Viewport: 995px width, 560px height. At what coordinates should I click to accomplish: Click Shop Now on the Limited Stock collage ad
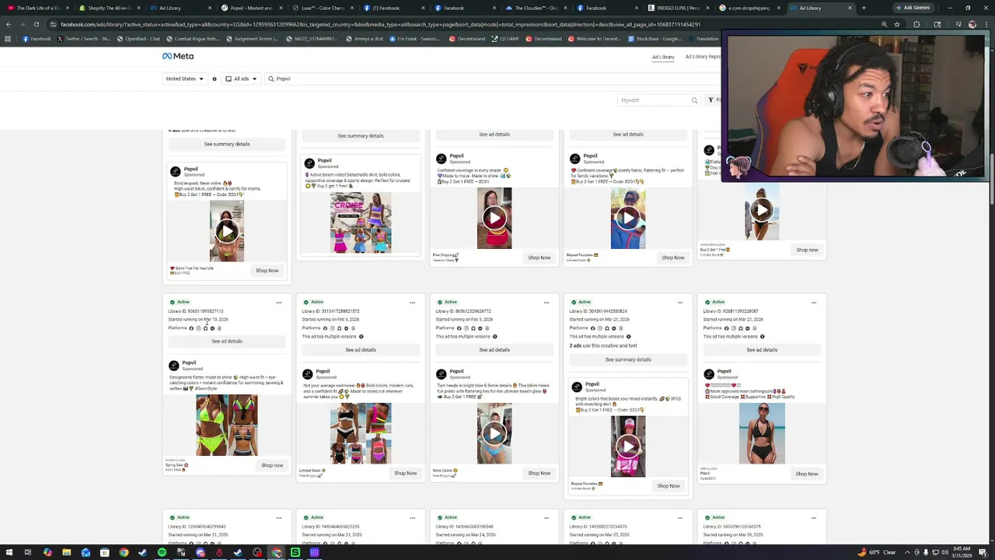(x=405, y=473)
